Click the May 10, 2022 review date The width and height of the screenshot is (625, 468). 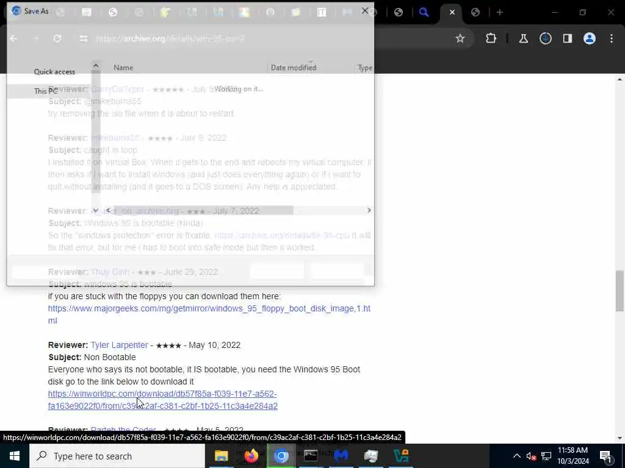coord(214,345)
